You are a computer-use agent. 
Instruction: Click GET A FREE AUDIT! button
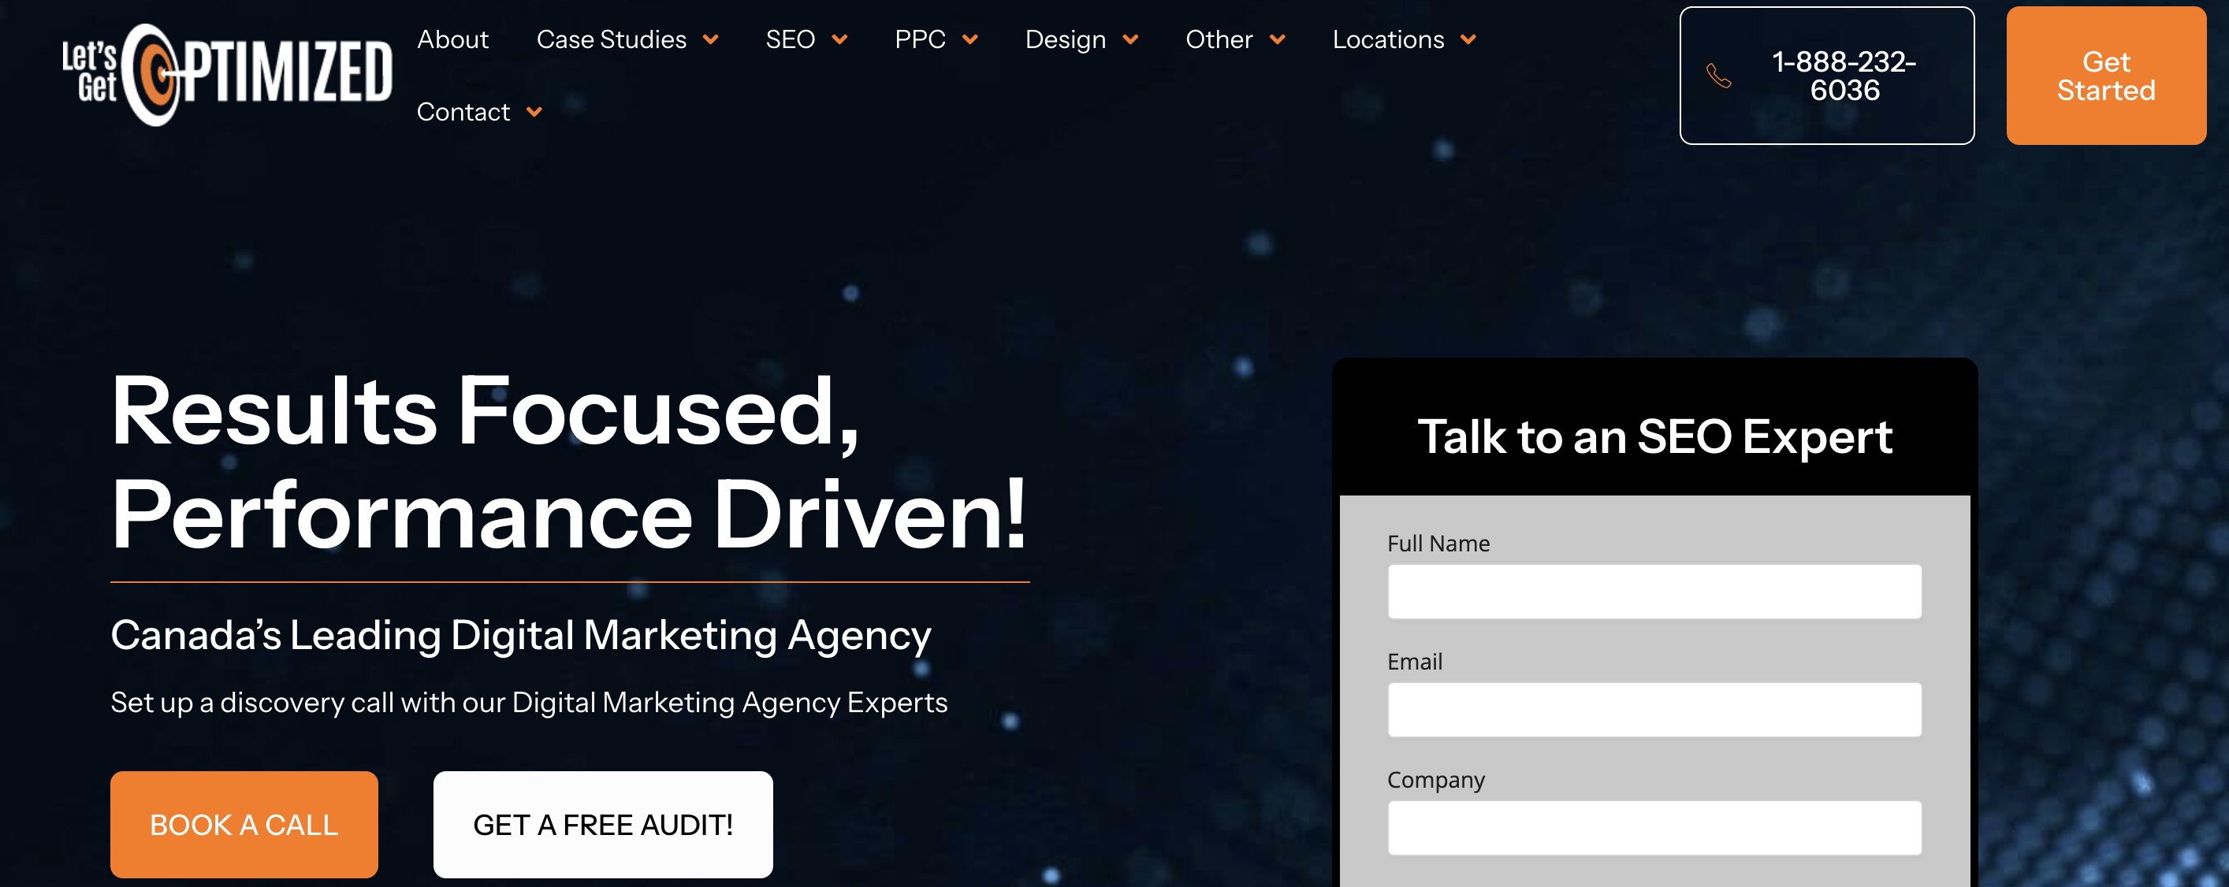pyautogui.click(x=602, y=824)
